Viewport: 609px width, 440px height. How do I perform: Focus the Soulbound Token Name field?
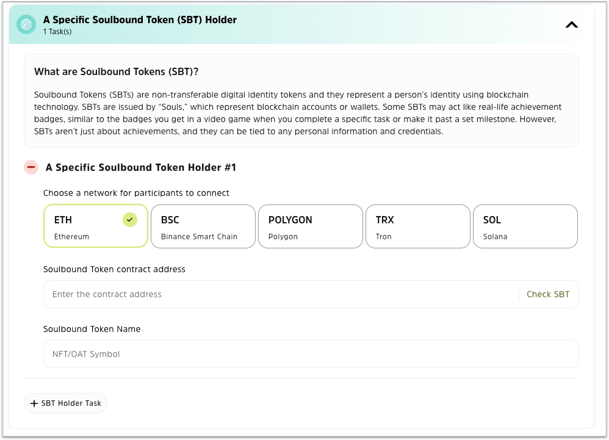(311, 354)
